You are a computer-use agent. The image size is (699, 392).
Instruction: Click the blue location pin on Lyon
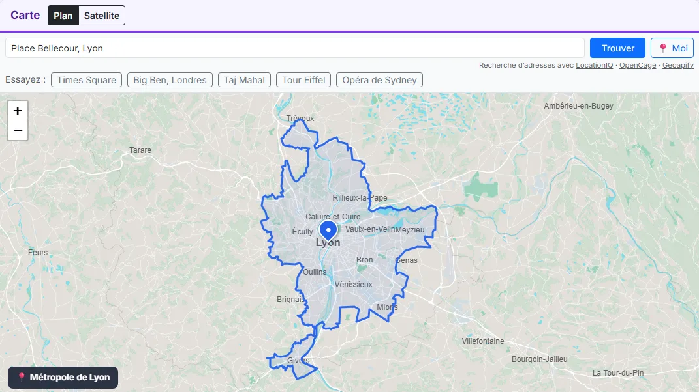[328, 231]
